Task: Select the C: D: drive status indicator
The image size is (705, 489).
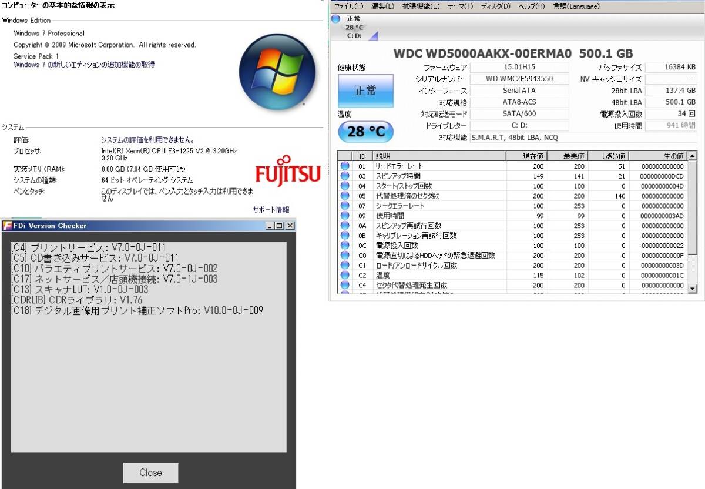Action: [x=354, y=27]
